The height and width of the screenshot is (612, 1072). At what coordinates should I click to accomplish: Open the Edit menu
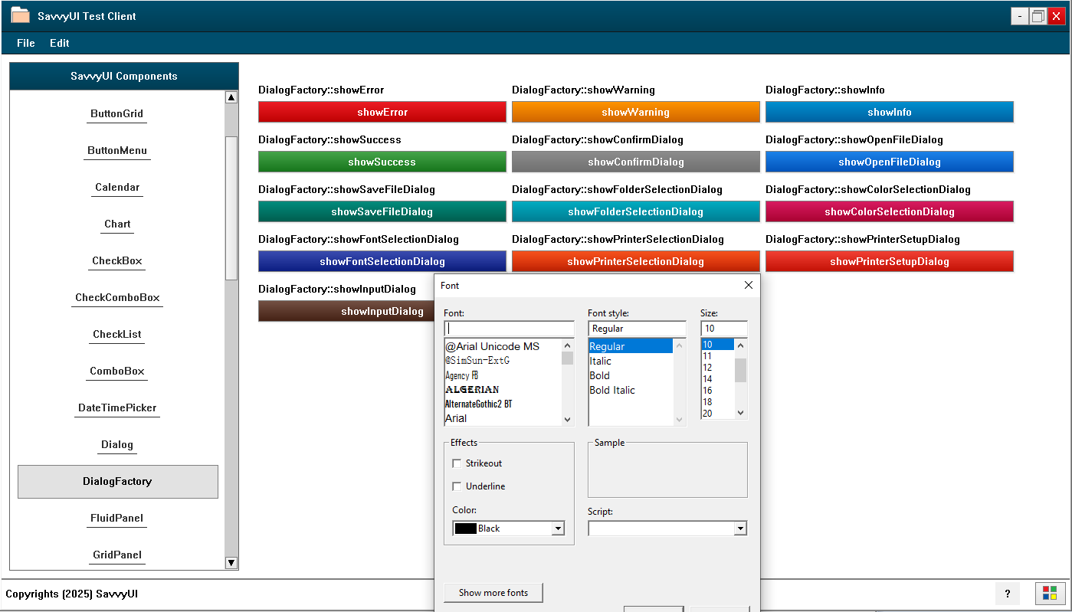point(60,44)
